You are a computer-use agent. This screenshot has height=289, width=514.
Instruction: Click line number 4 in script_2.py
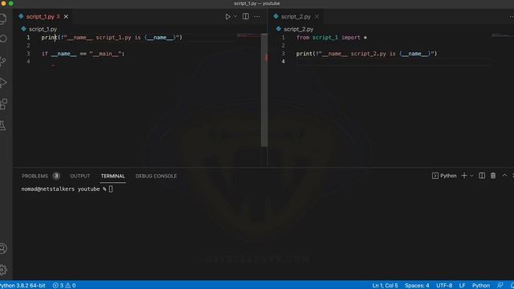[284, 62]
